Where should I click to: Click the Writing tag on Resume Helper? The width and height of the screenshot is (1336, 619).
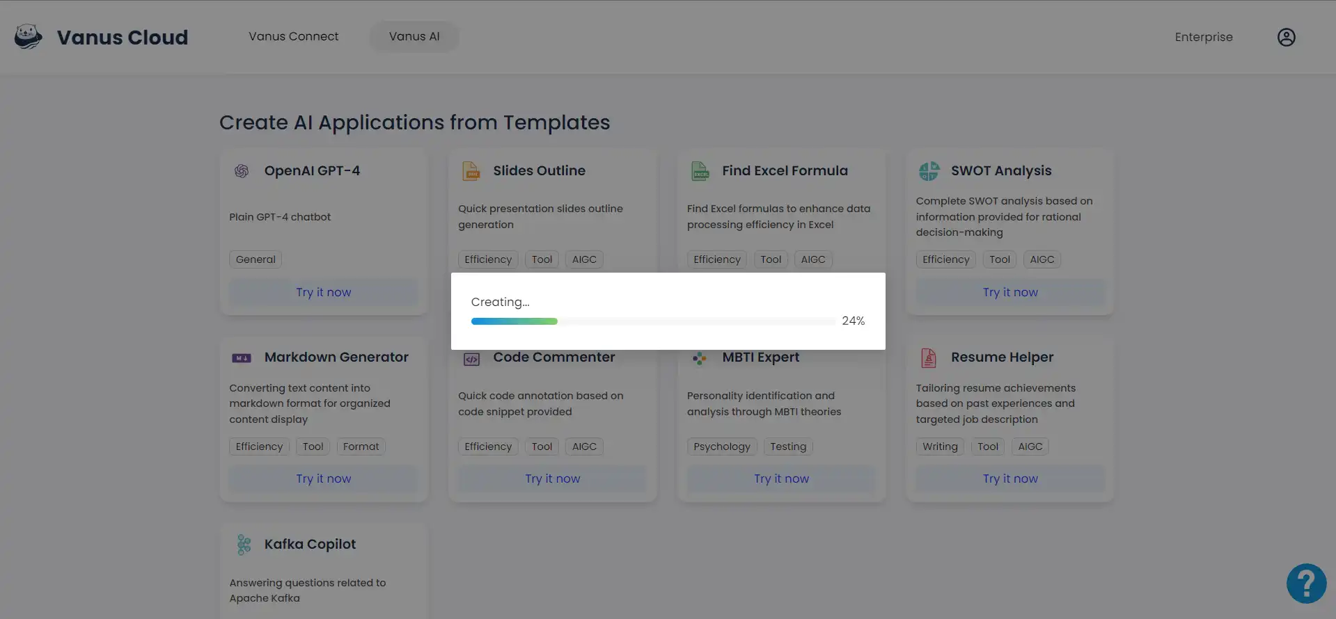click(940, 447)
